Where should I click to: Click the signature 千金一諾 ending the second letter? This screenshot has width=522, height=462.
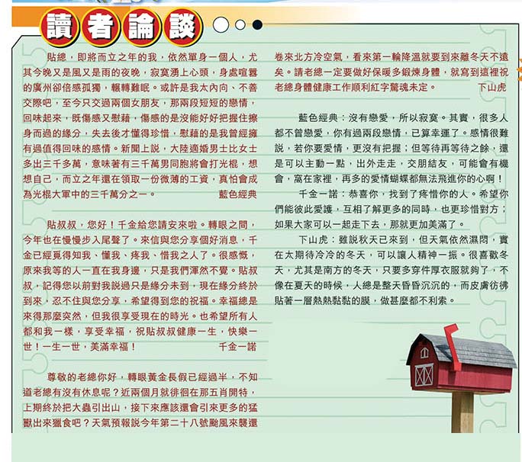(x=237, y=347)
